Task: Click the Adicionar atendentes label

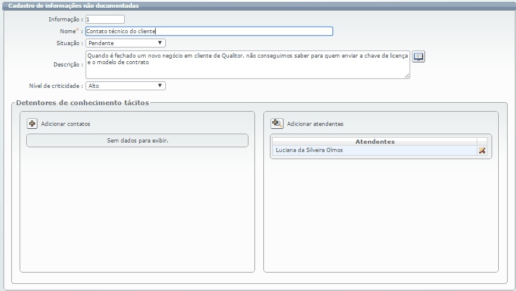Action: tap(315, 124)
